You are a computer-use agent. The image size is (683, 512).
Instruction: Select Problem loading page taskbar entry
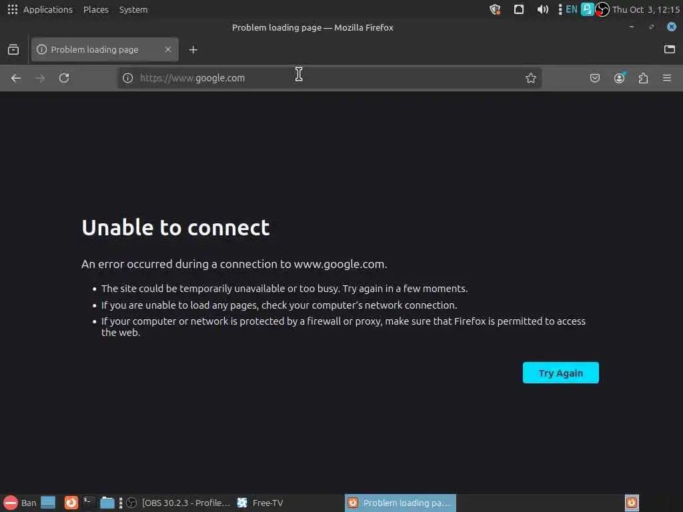coord(400,503)
